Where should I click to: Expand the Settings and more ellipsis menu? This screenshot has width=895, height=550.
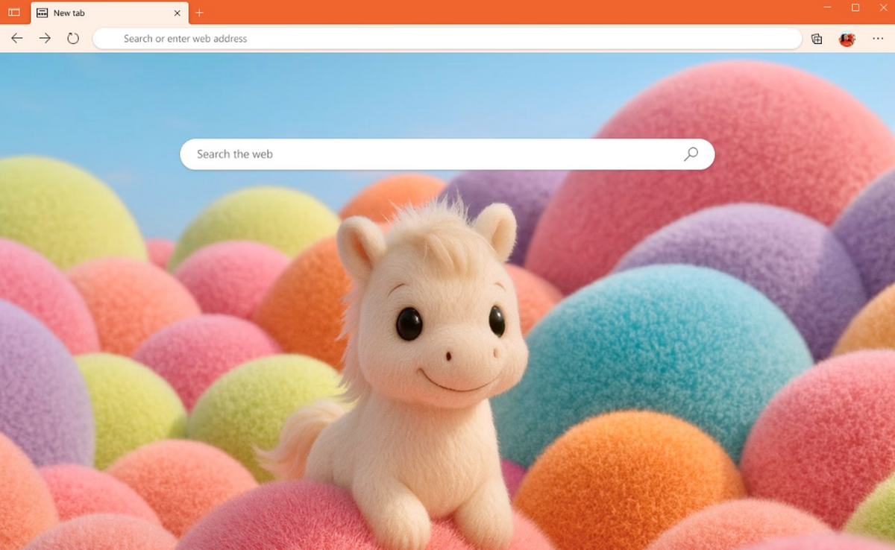point(878,39)
